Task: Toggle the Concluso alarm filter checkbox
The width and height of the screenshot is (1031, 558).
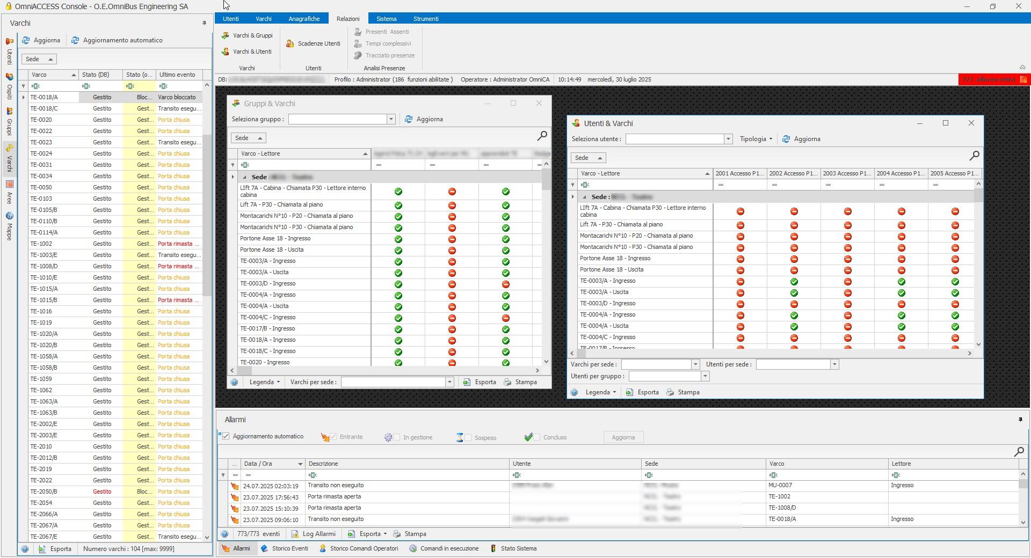Action: coord(537,437)
